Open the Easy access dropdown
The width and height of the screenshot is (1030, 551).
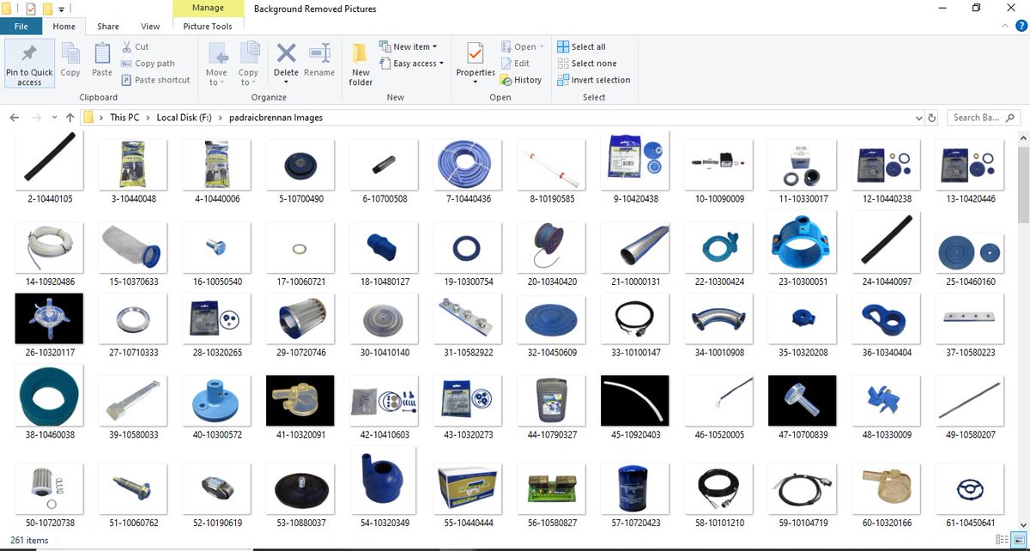tap(410, 64)
